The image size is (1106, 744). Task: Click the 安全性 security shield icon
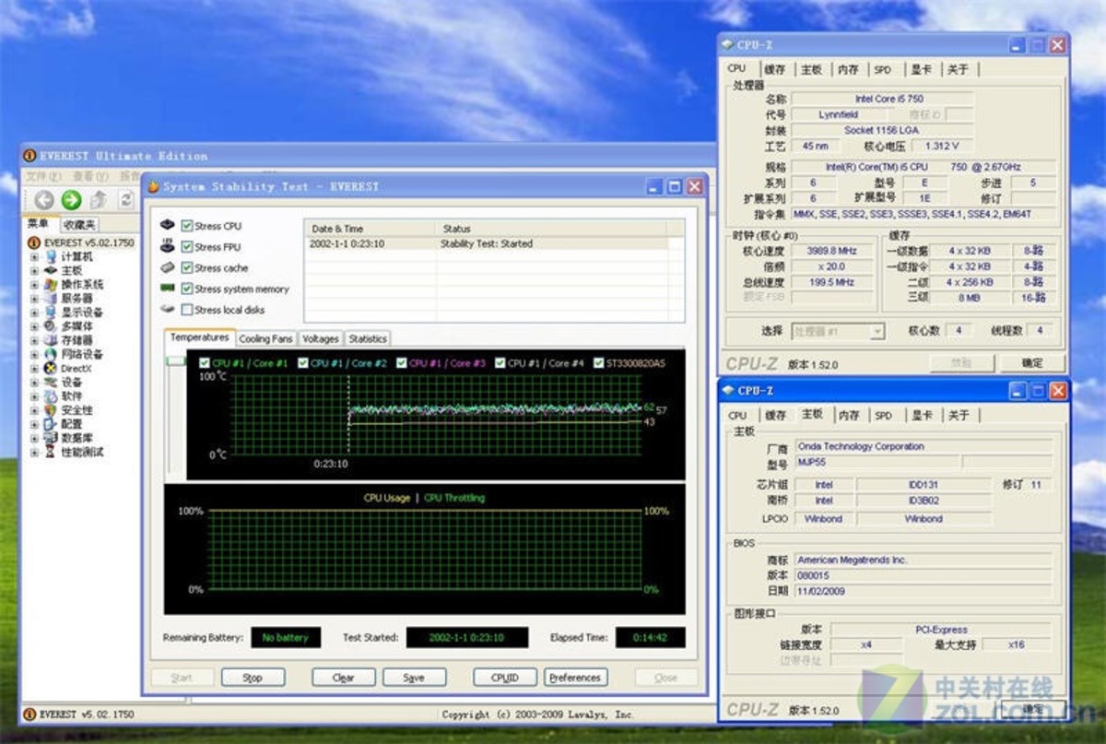[x=52, y=409]
